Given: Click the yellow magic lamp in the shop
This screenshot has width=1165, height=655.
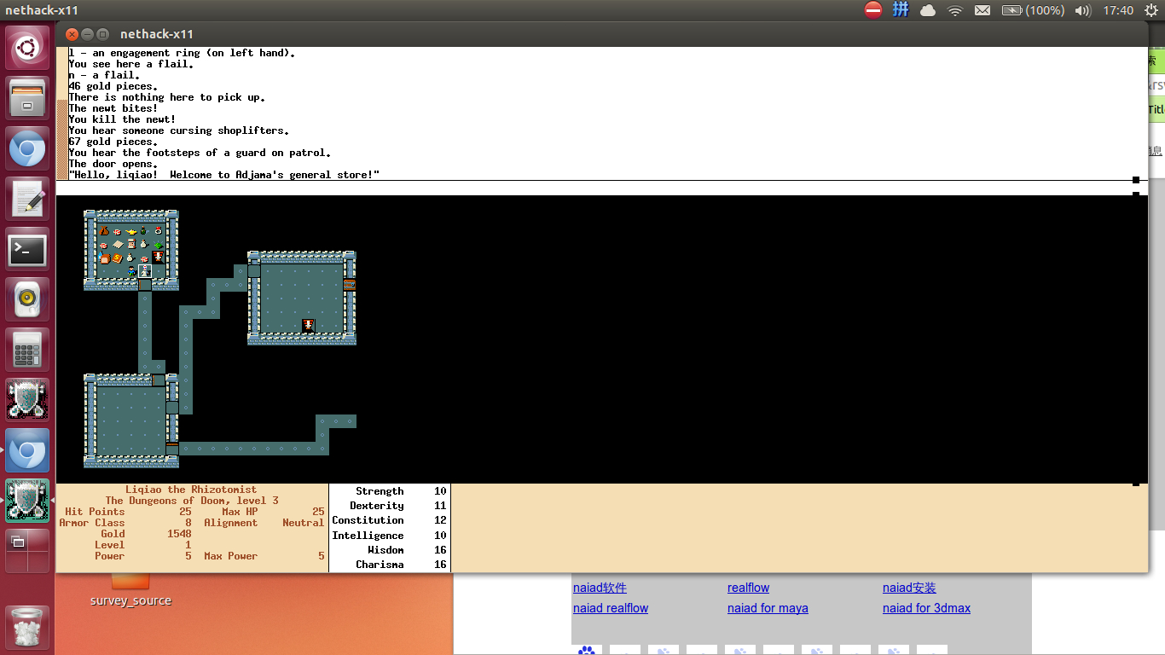Looking at the screenshot, I should (131, 232).
